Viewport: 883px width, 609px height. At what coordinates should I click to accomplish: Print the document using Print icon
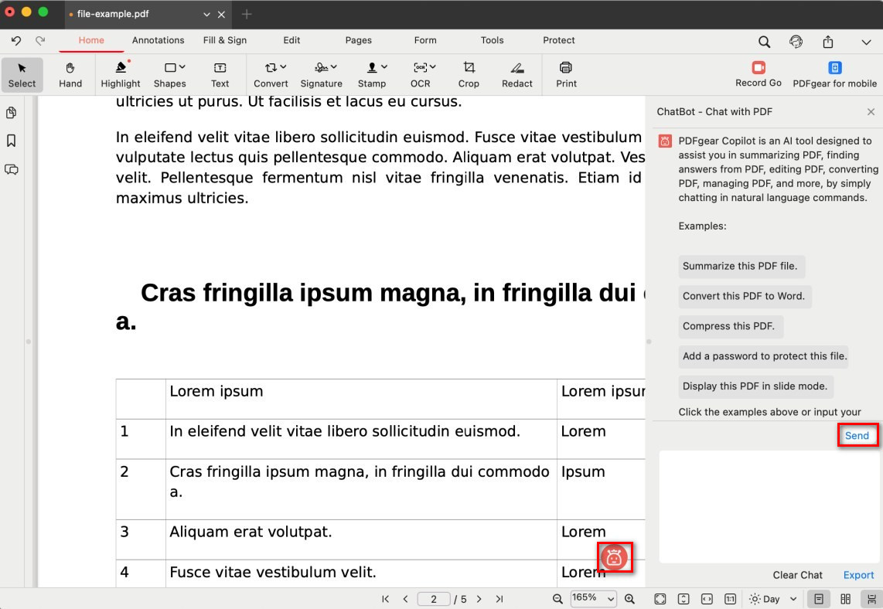pyautogui.click(x=566, y=74)
